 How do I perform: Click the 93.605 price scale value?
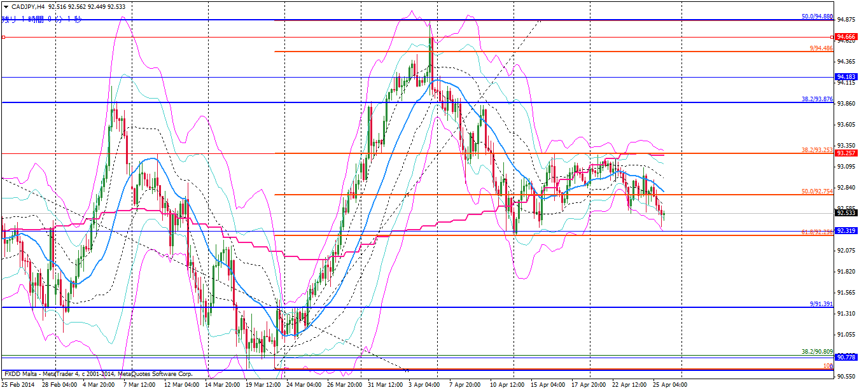pyautogui.click(x=846, y=124)
